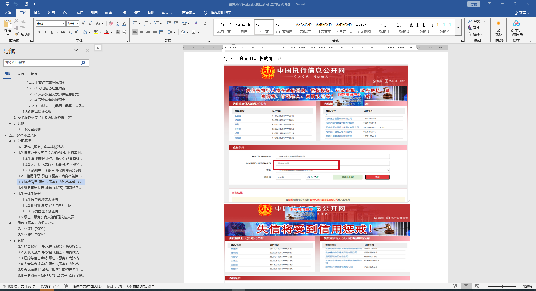Click the 共享 (Share) button
This screenshot has width=536, height=291.
point(522,13)
